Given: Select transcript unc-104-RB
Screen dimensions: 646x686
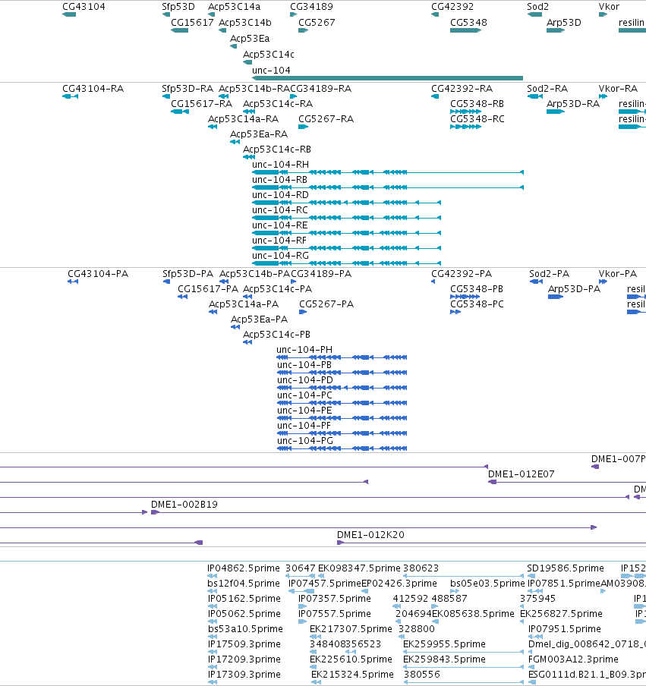Looking at the screenshot, I should [387, 187].
